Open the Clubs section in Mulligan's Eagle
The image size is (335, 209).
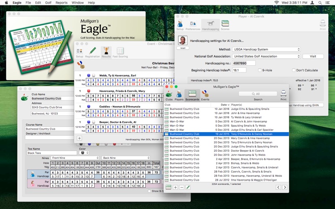coord(169,95)
